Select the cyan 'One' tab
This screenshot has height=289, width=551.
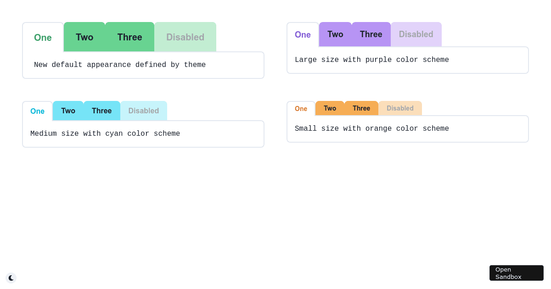click(37, 111)
